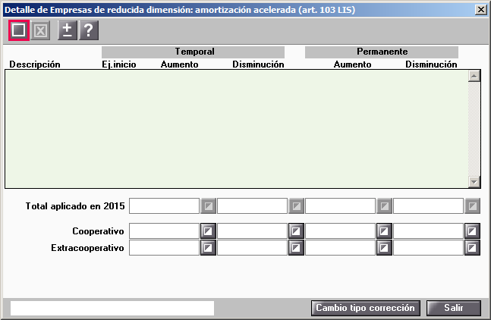
Task: Click Cooperativo Temporal Aumento field
Action: [165, 231]
